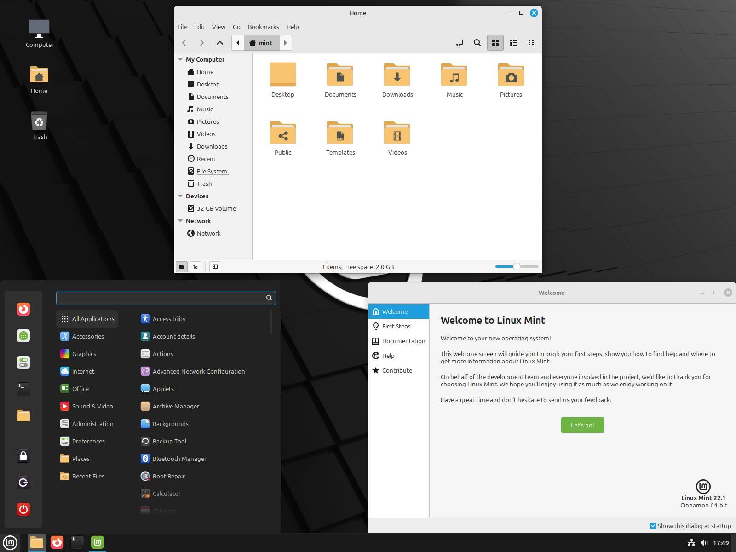
Task: Open the file manager Help menu
Action: point(293,27)
